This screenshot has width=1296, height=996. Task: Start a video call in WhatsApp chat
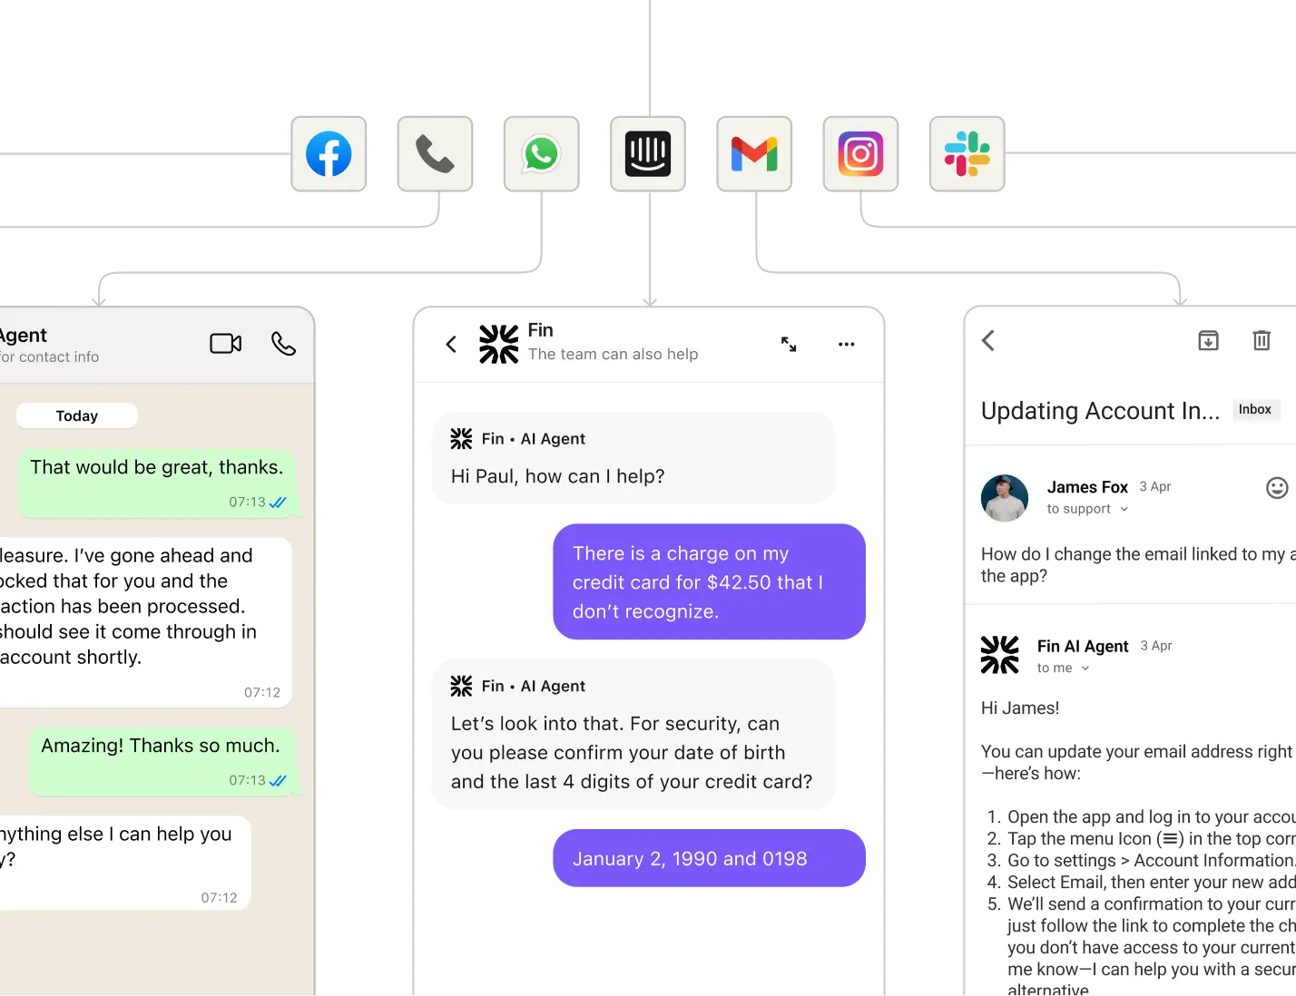(226, 344)
